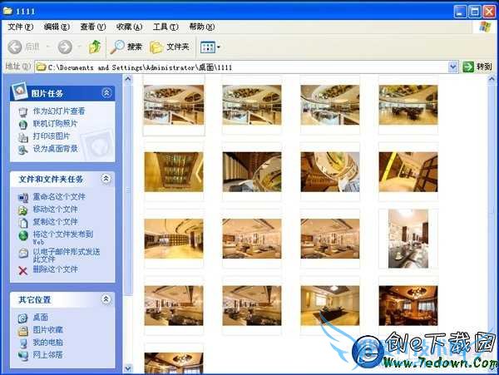
Task: Open the Back button history dropdown arrow
Action: point(48,47)
